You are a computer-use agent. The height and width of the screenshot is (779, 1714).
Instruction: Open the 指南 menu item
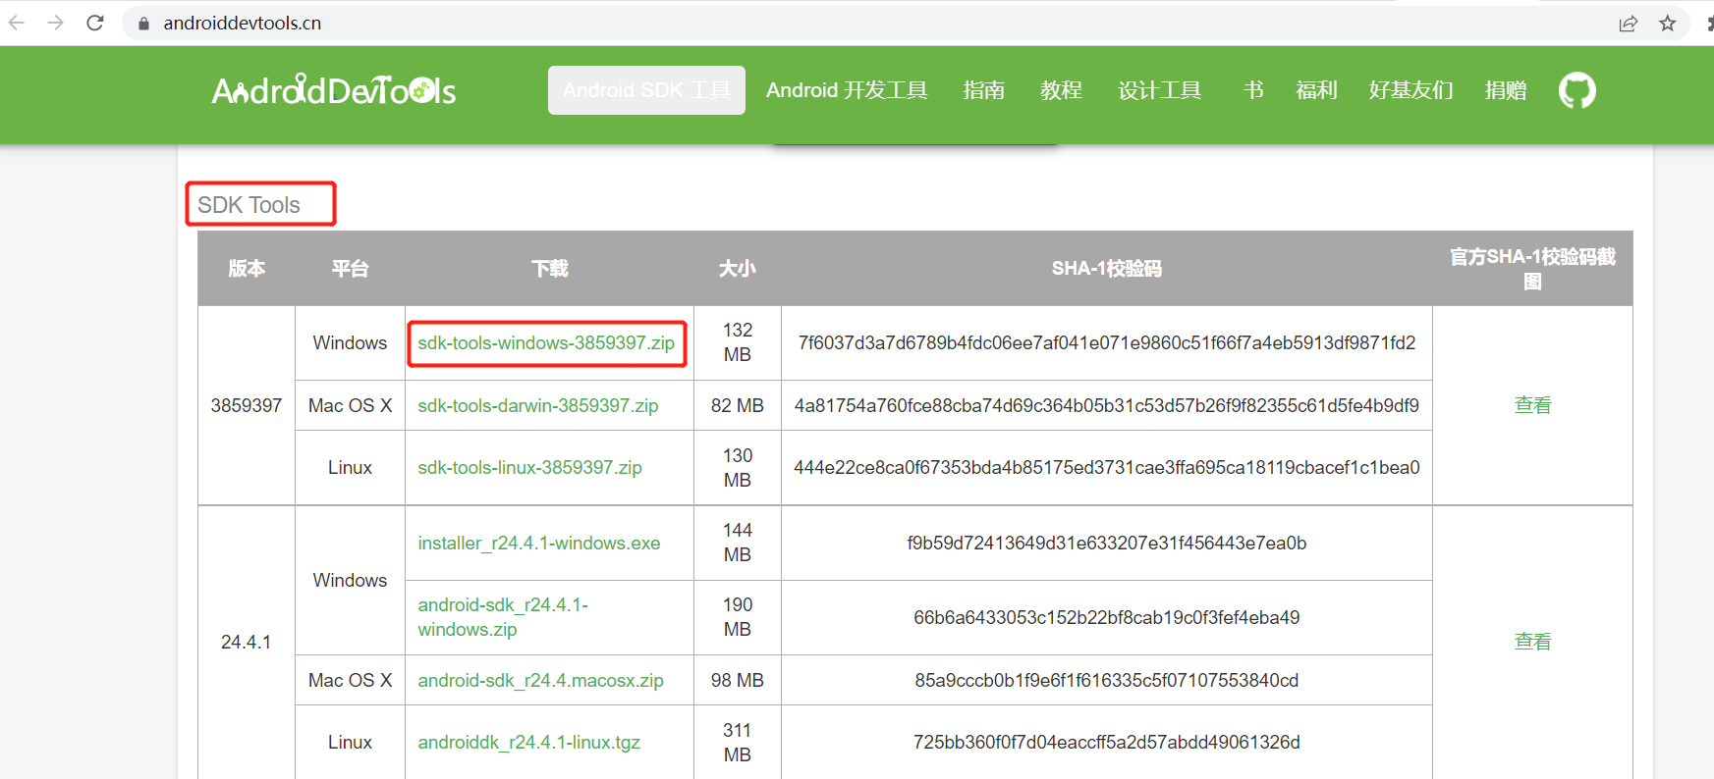coord(984,90)
